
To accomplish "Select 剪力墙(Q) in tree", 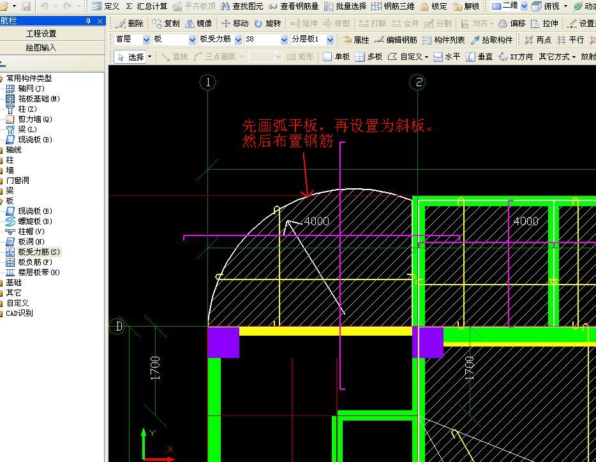I will (29, 119).
